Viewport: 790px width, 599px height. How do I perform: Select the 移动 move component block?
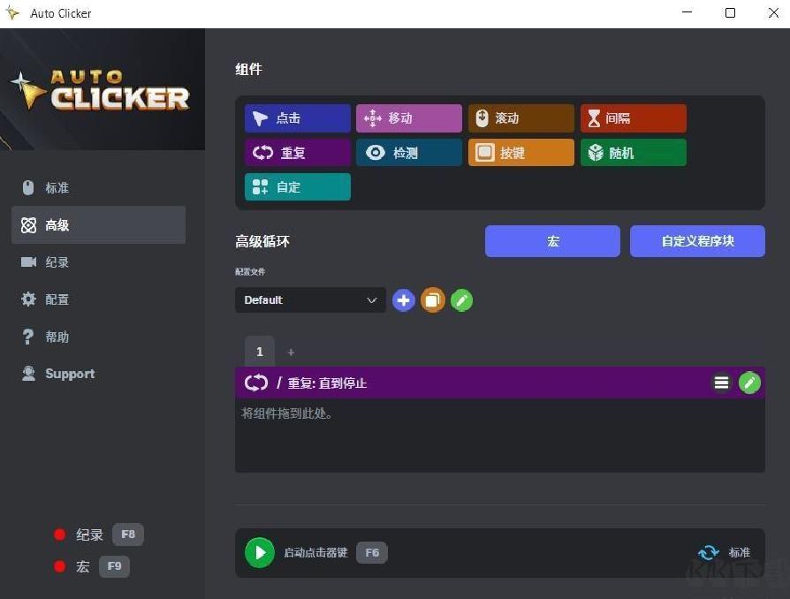click(409, 118)
